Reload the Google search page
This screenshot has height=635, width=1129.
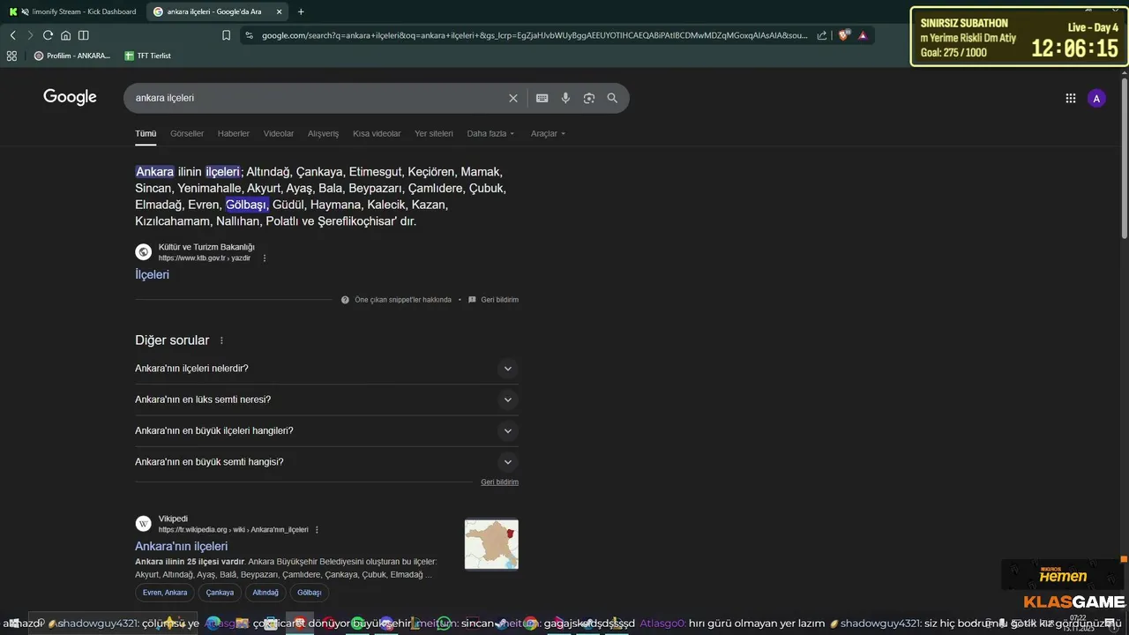(x=48, y=35)
